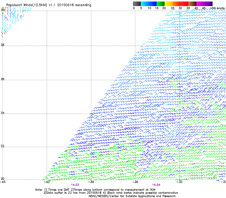Click the gray 0-5 knots color swatch
This screenshot has height=198, width=226.
click(x=137, y=4)
